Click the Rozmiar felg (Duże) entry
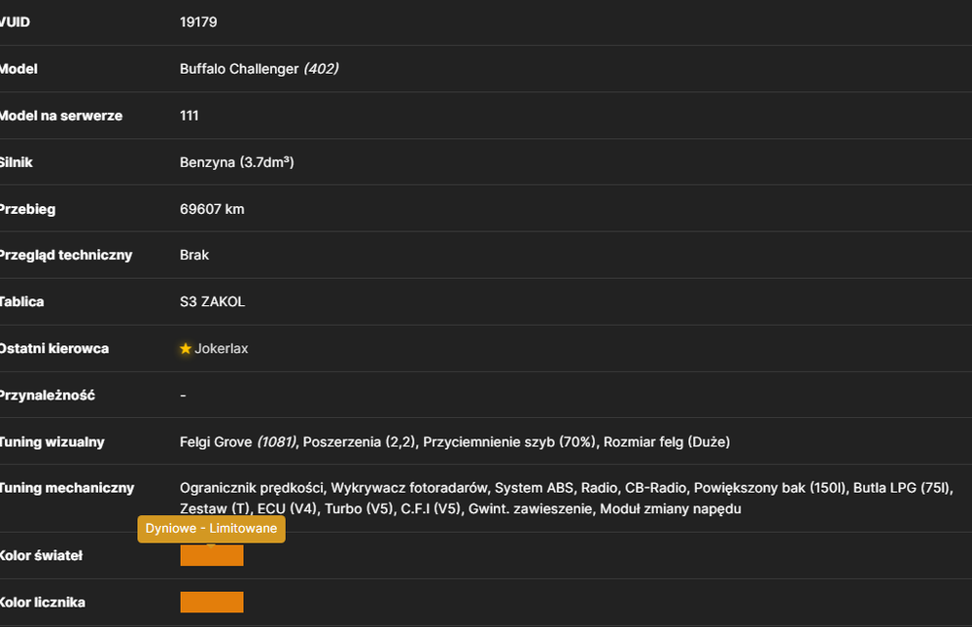 [667, 442]
